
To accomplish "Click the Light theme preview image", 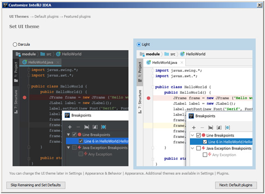I will (194, 108).
